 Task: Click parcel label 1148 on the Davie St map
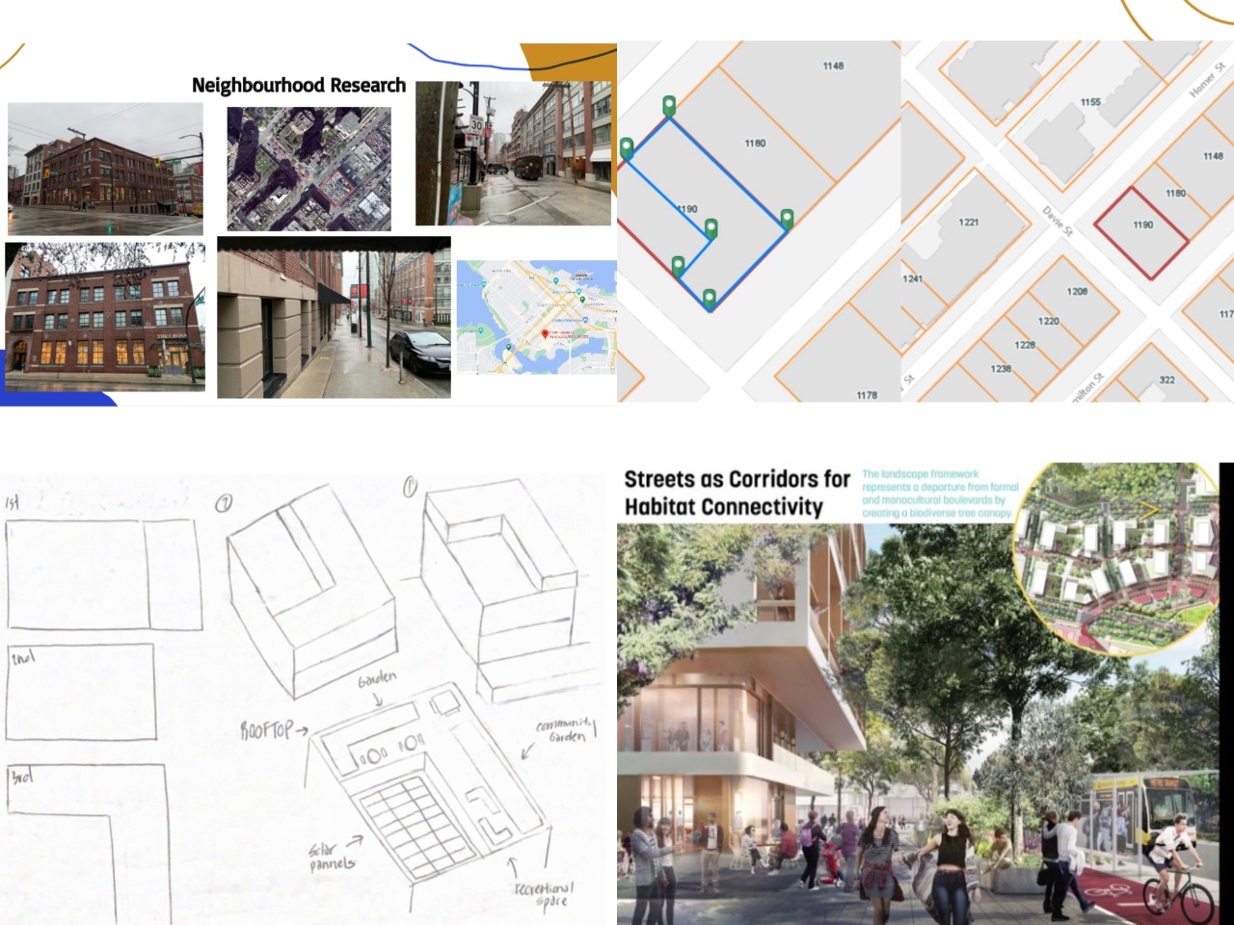coord(1213,155)
